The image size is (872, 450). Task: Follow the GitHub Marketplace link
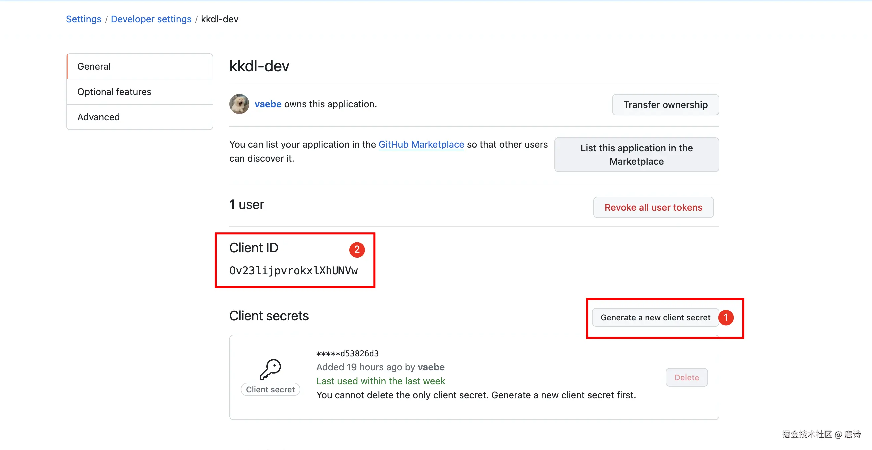(421, 144)
